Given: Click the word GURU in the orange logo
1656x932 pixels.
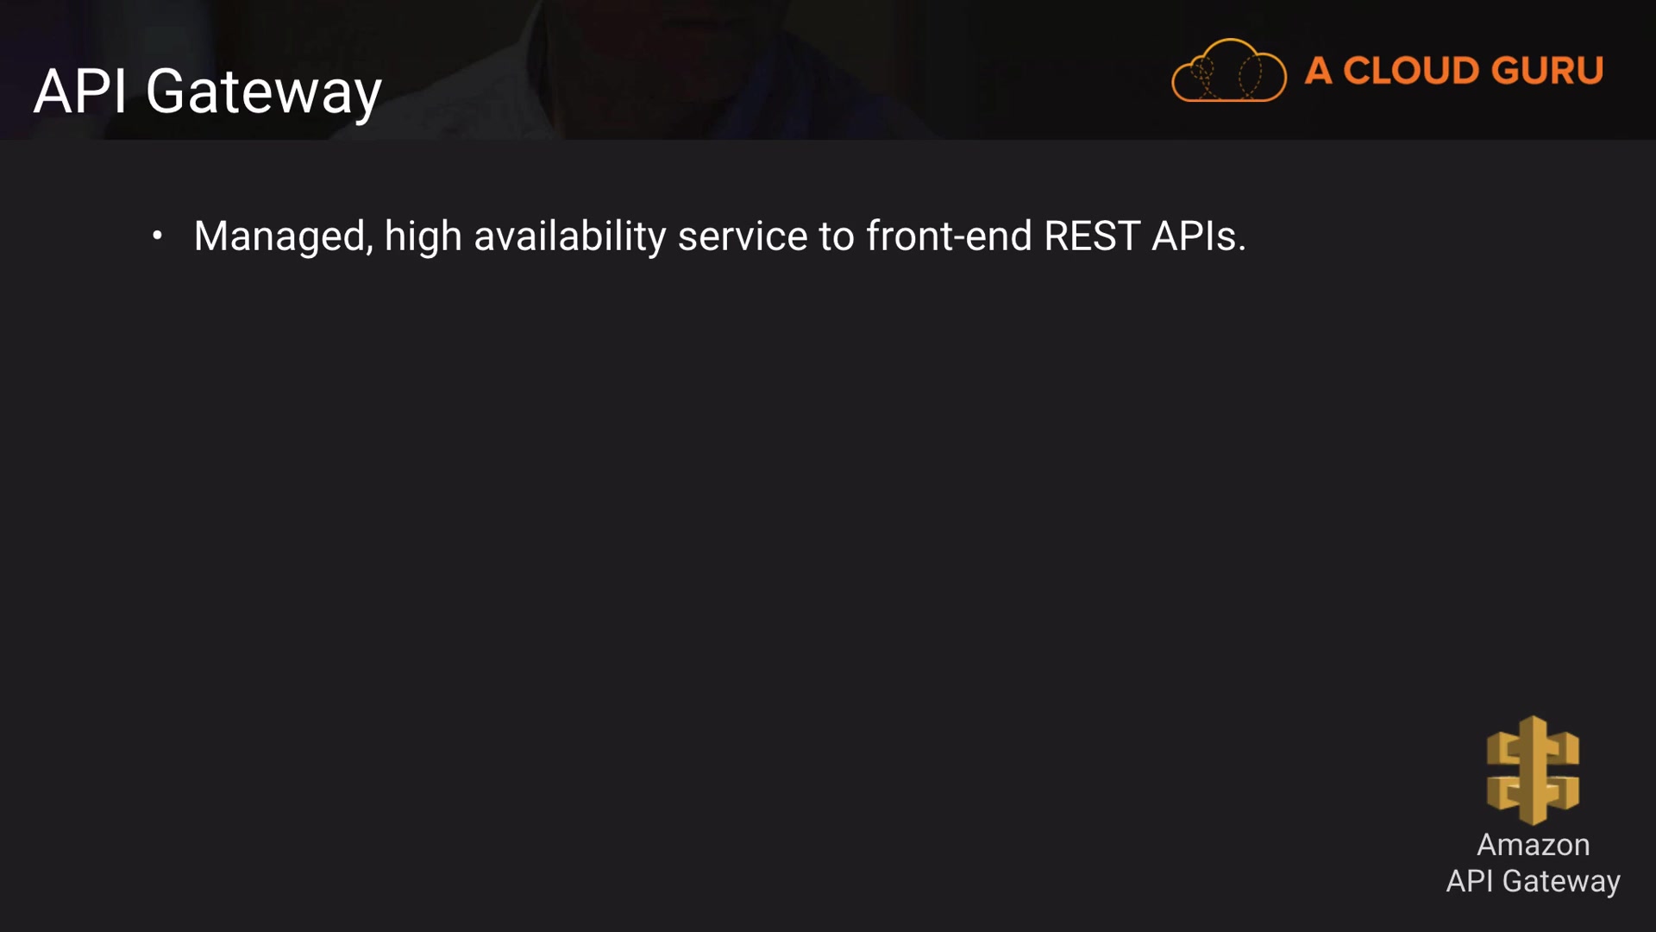Looking at the screenshot, I should tap(1546, 71).
